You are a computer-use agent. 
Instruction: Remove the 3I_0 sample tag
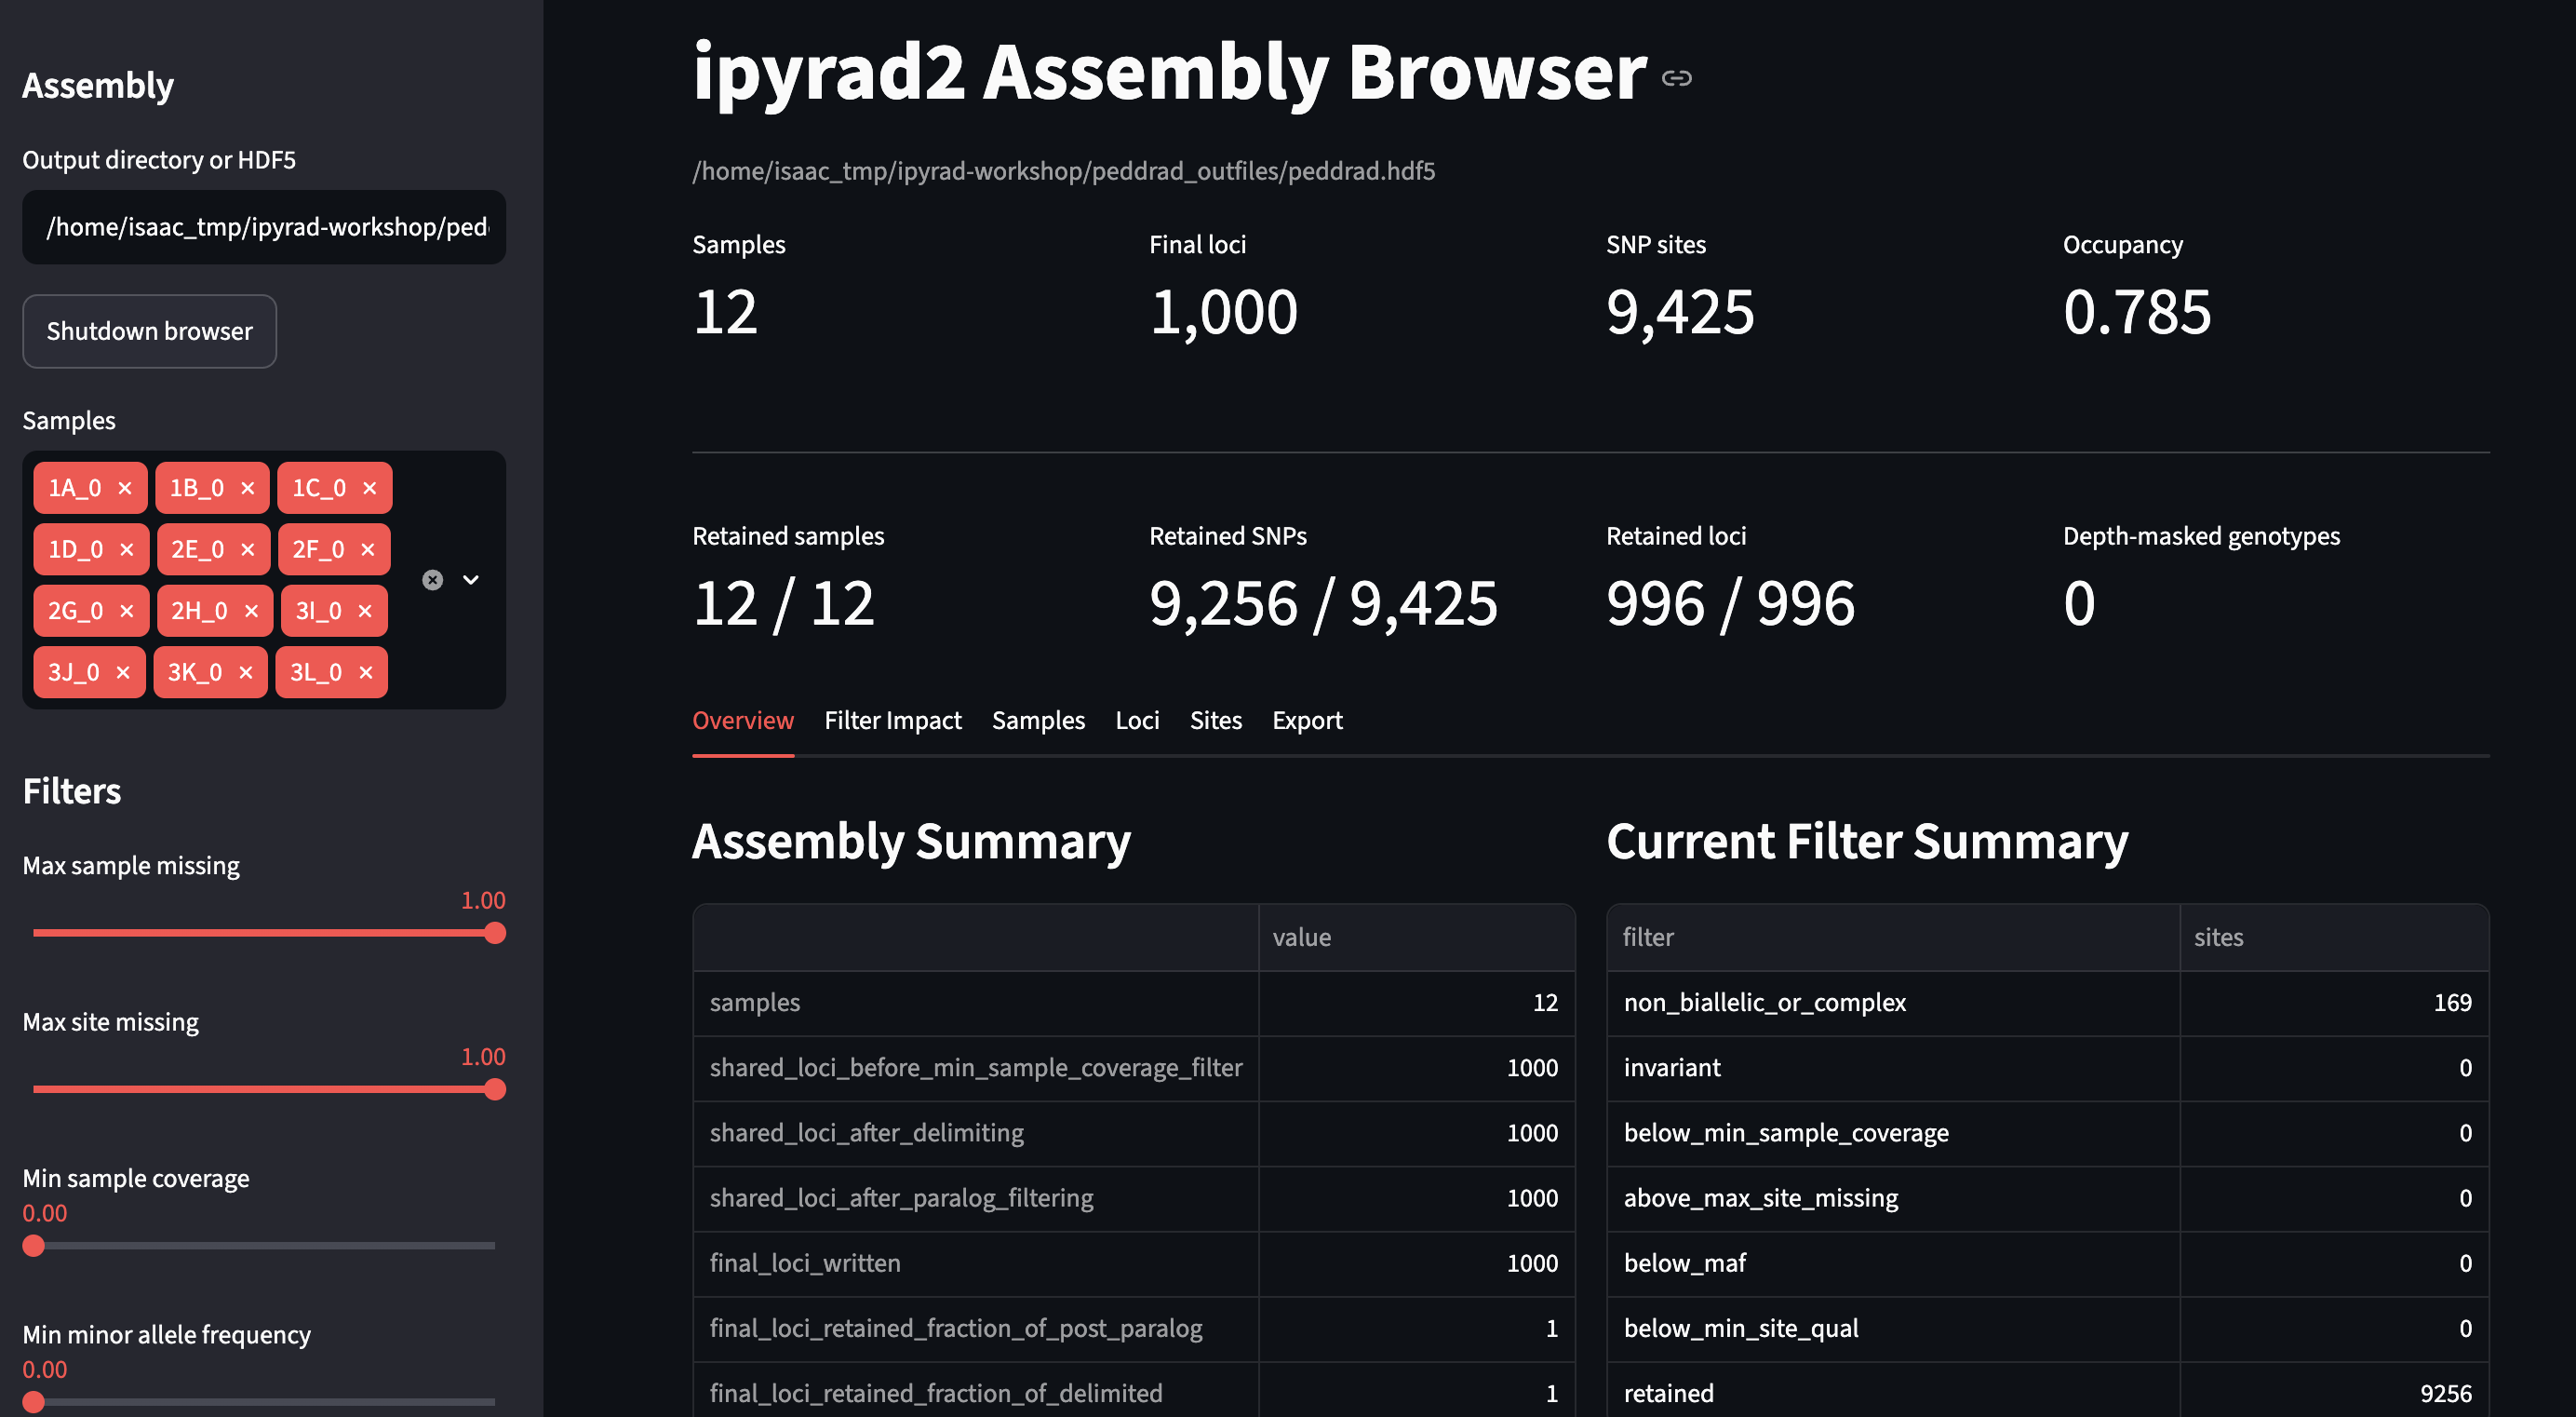click(365, 611)
